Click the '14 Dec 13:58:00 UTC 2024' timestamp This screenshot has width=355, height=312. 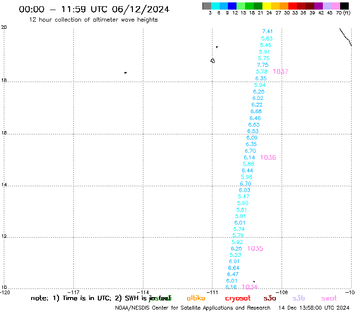coord(314,308)
